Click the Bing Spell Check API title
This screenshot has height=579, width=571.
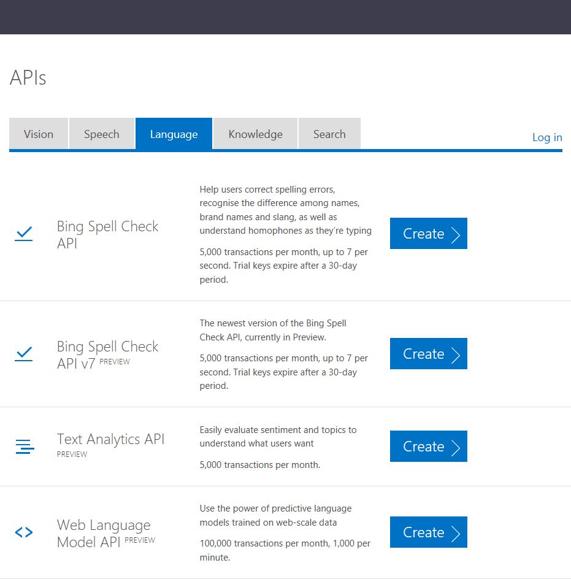tap(107, 234)
